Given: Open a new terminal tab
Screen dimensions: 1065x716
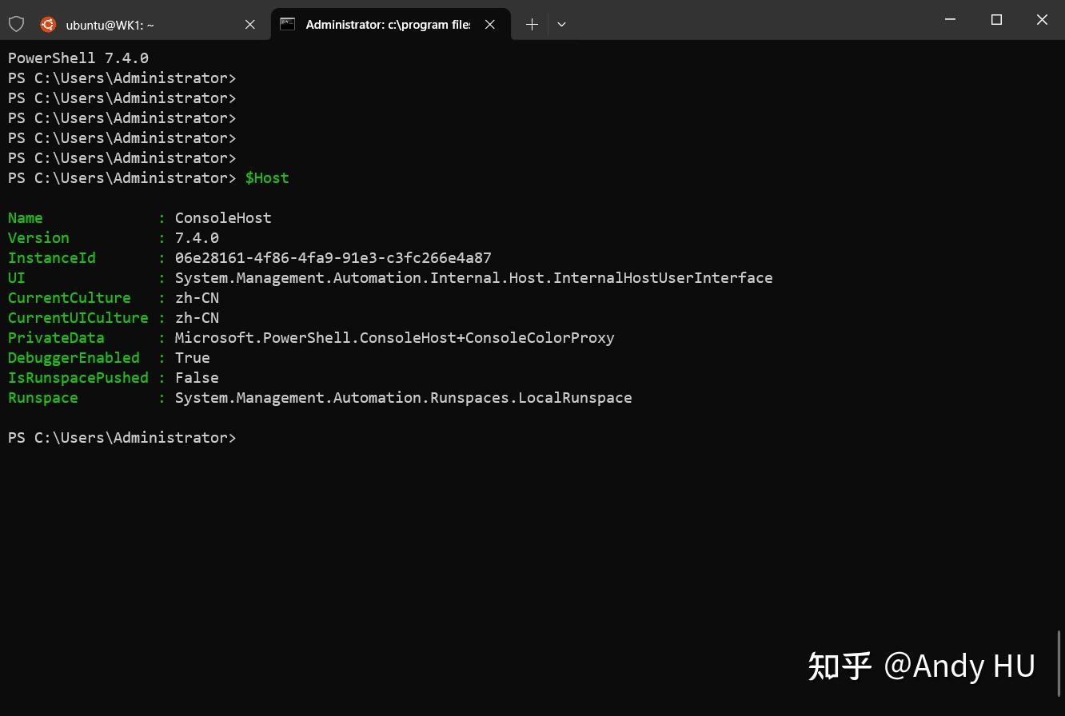Looking at the screenshot, I should click(532, 25).
